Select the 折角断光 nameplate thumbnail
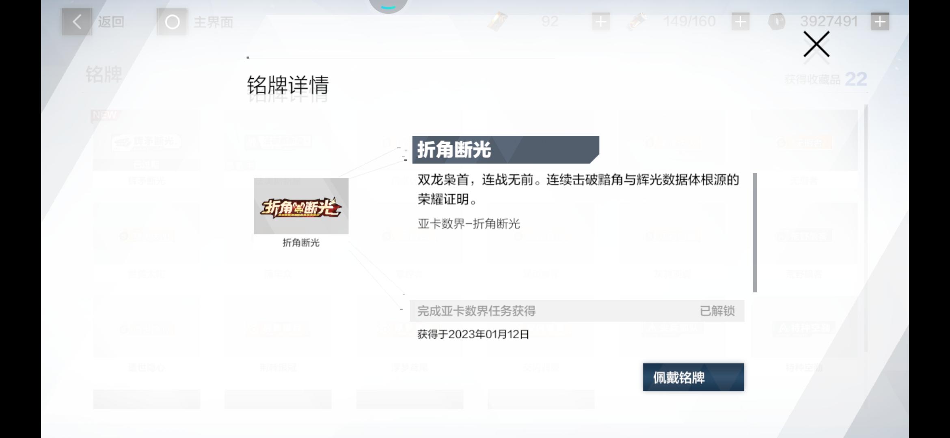 coord(301,206)
